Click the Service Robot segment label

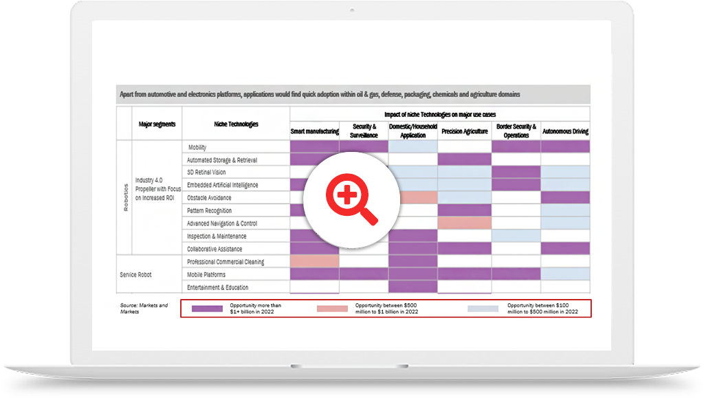(x=135, y=274)
